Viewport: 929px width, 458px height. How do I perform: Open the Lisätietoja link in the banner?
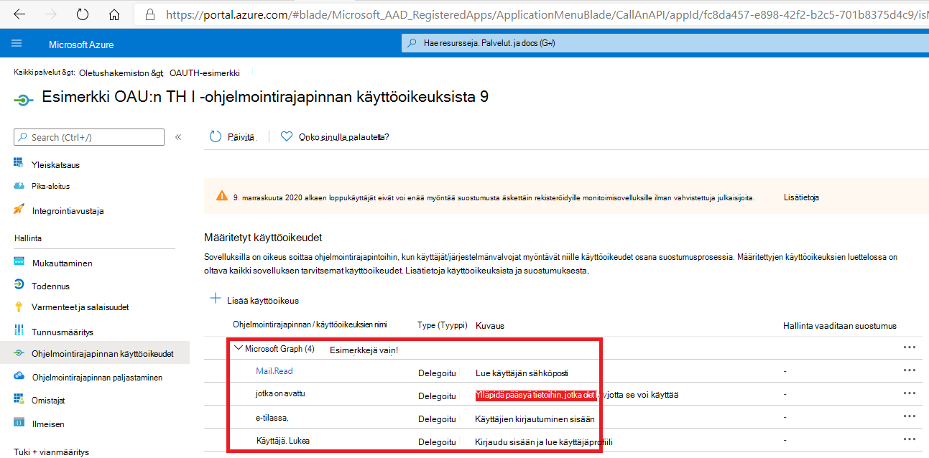point(801,197)
